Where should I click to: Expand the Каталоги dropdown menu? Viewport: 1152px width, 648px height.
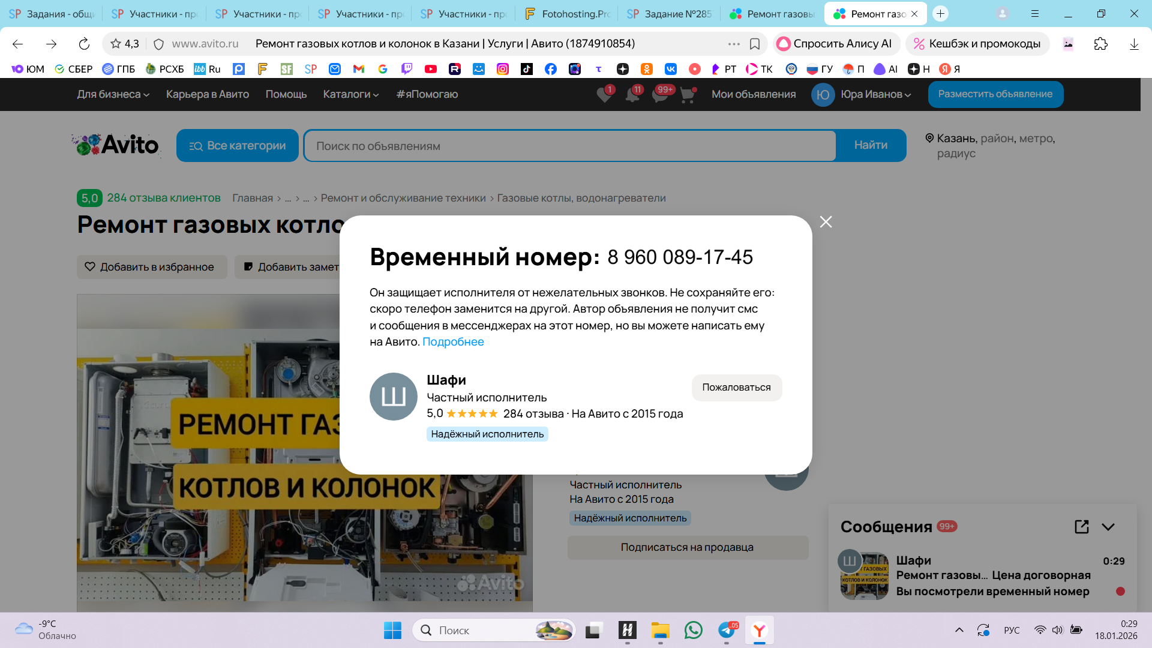[x=350, y=94]
